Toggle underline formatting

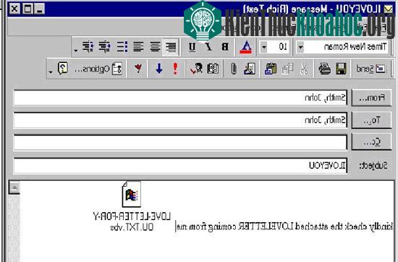[x=192, y=47]
